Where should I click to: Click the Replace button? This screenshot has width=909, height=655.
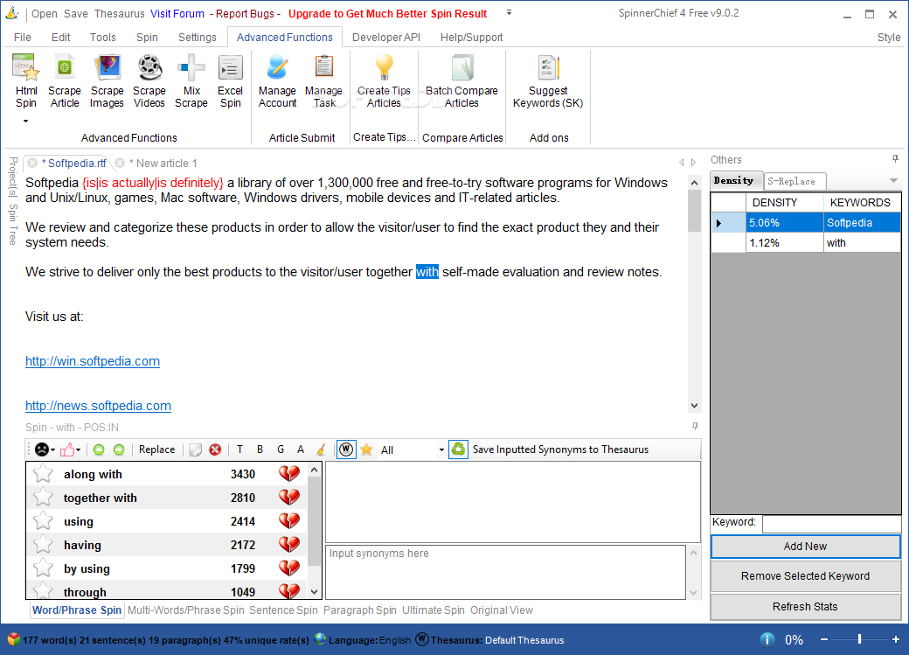click(156, 449)
